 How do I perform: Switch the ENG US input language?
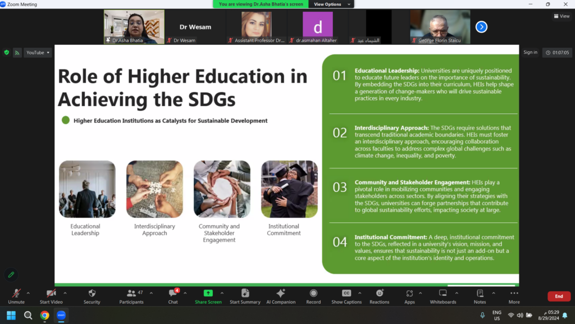(x=497, y=315)
